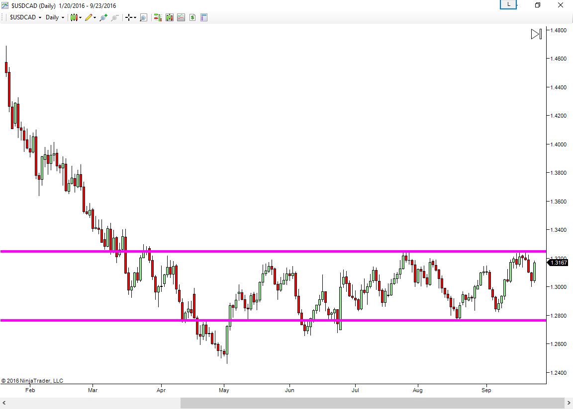
Task: Click the Apr time axis label
Action: 161,390
